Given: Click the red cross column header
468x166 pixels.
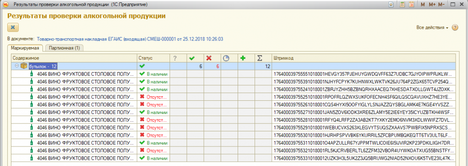Looking at the screenshot, I should (x=209, y=58).
